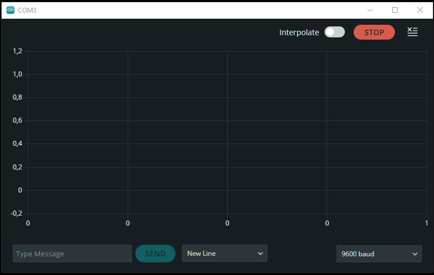Screen dimensions: 434x275
Task: Click the -0,2 y-axis label
Action: (x=16, y=213)
